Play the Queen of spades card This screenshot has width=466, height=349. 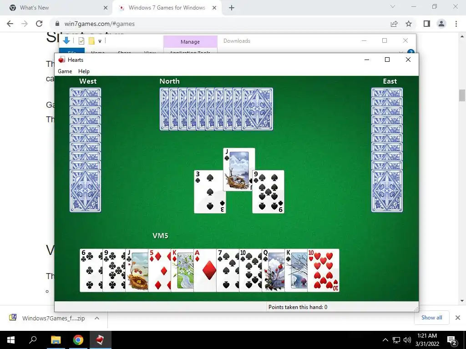(x=273, y=270)
